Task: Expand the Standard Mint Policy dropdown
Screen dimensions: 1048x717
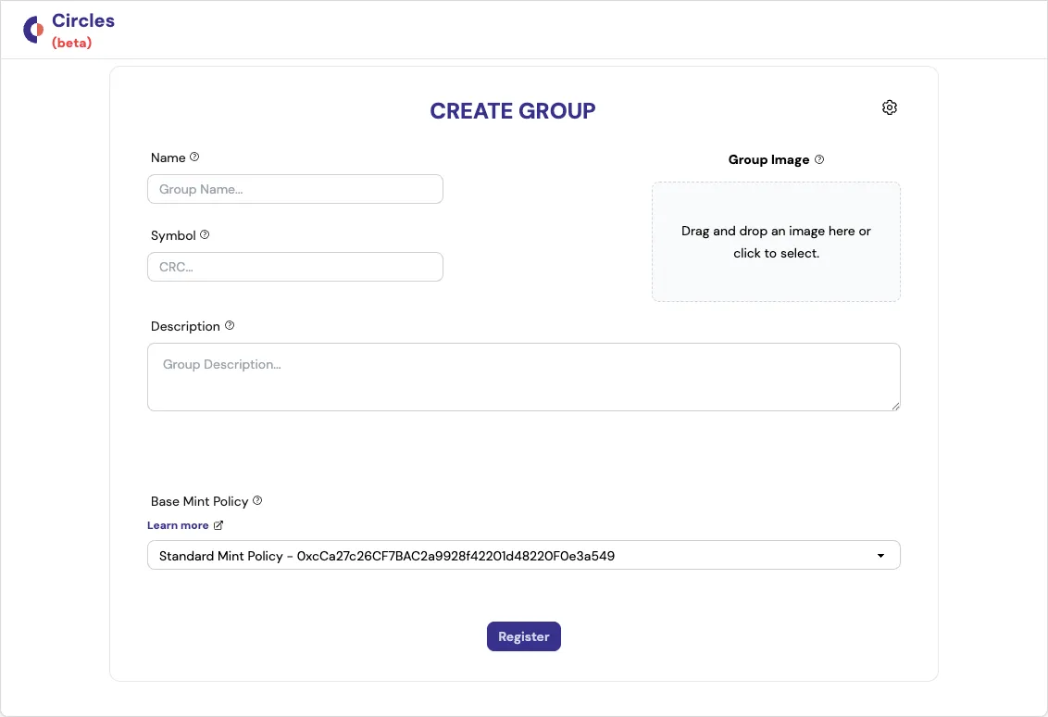Action: coord(523,556)
